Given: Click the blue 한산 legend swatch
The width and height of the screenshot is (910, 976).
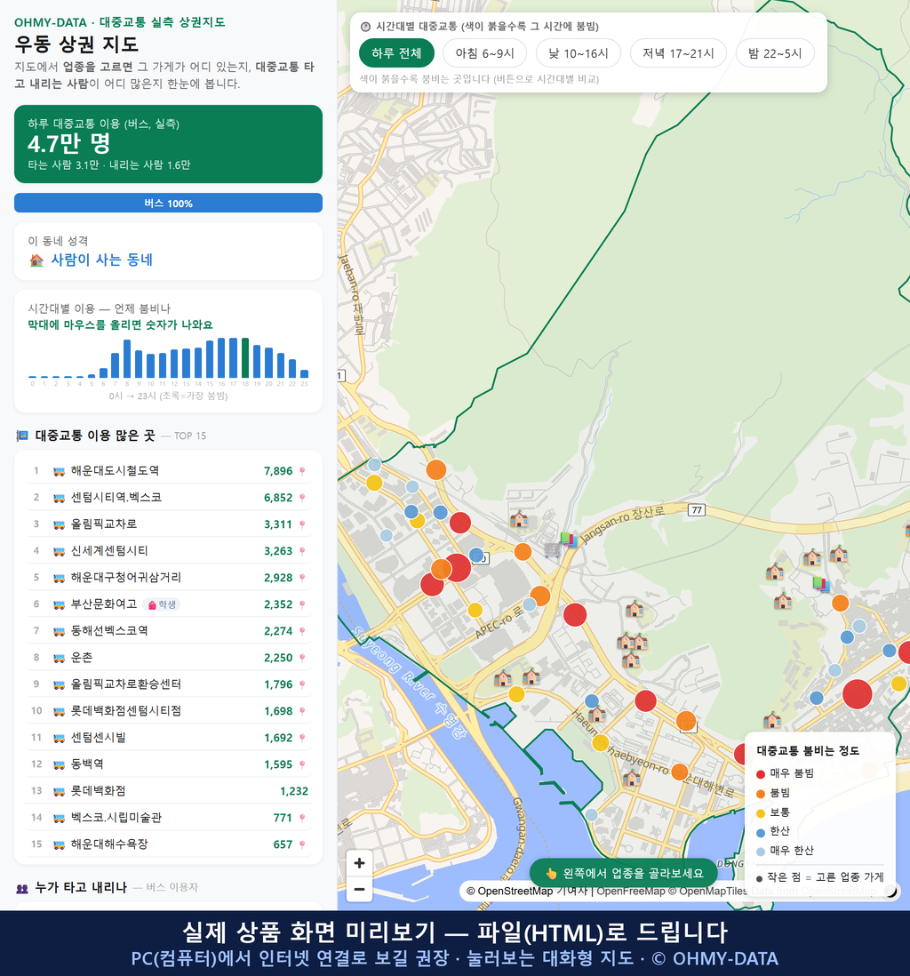Looking at the screenshot, I should coord(760,833).
